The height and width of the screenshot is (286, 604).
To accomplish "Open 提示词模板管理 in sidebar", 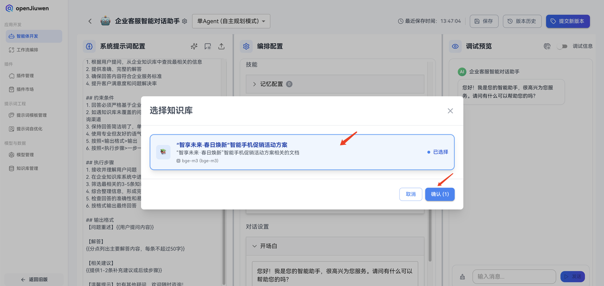I will [34, 115].
